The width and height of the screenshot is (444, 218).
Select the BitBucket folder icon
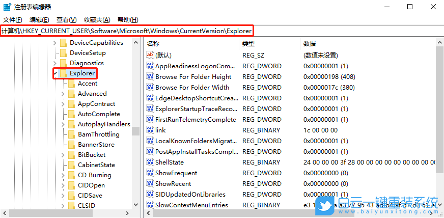pyautogui.click(x=71, y=155)
